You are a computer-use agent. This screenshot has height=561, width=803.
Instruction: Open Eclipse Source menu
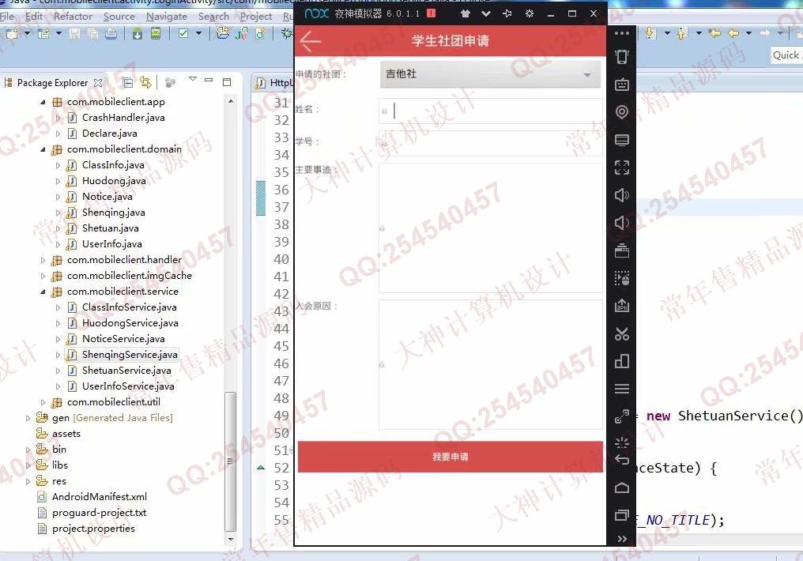pyautogui.click(x=119, y=17)
